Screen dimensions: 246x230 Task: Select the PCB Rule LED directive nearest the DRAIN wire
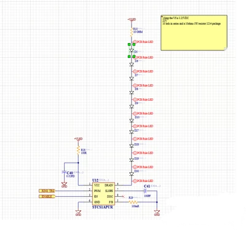[x=143, y=181]
